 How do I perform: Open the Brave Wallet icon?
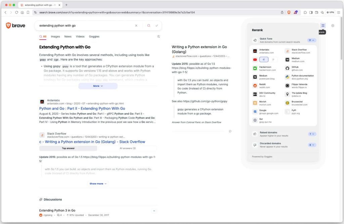pyautogui.click(x=316, y=12)
